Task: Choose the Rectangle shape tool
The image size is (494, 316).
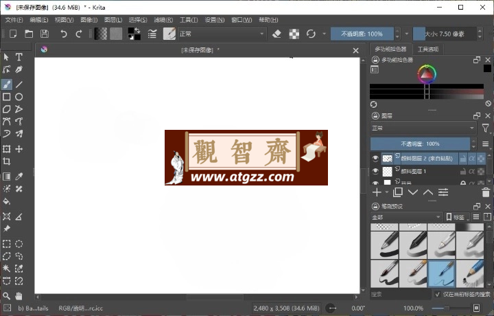Action: pos(6,97)
